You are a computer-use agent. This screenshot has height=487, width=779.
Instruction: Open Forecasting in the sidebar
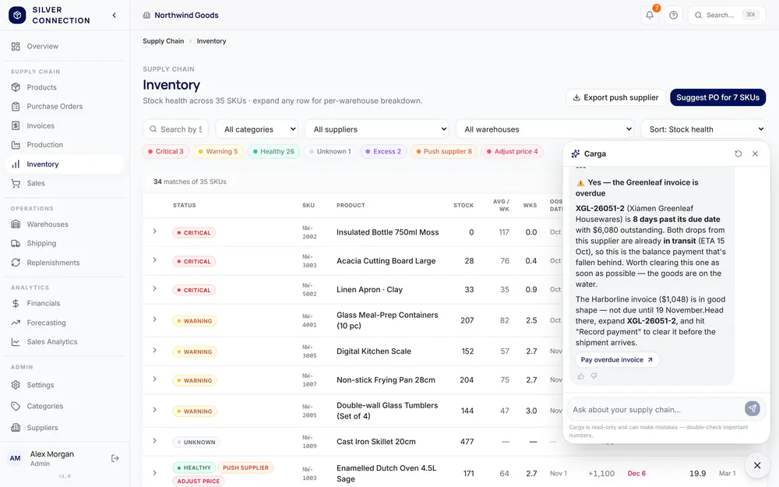click(x=65, y=323)
